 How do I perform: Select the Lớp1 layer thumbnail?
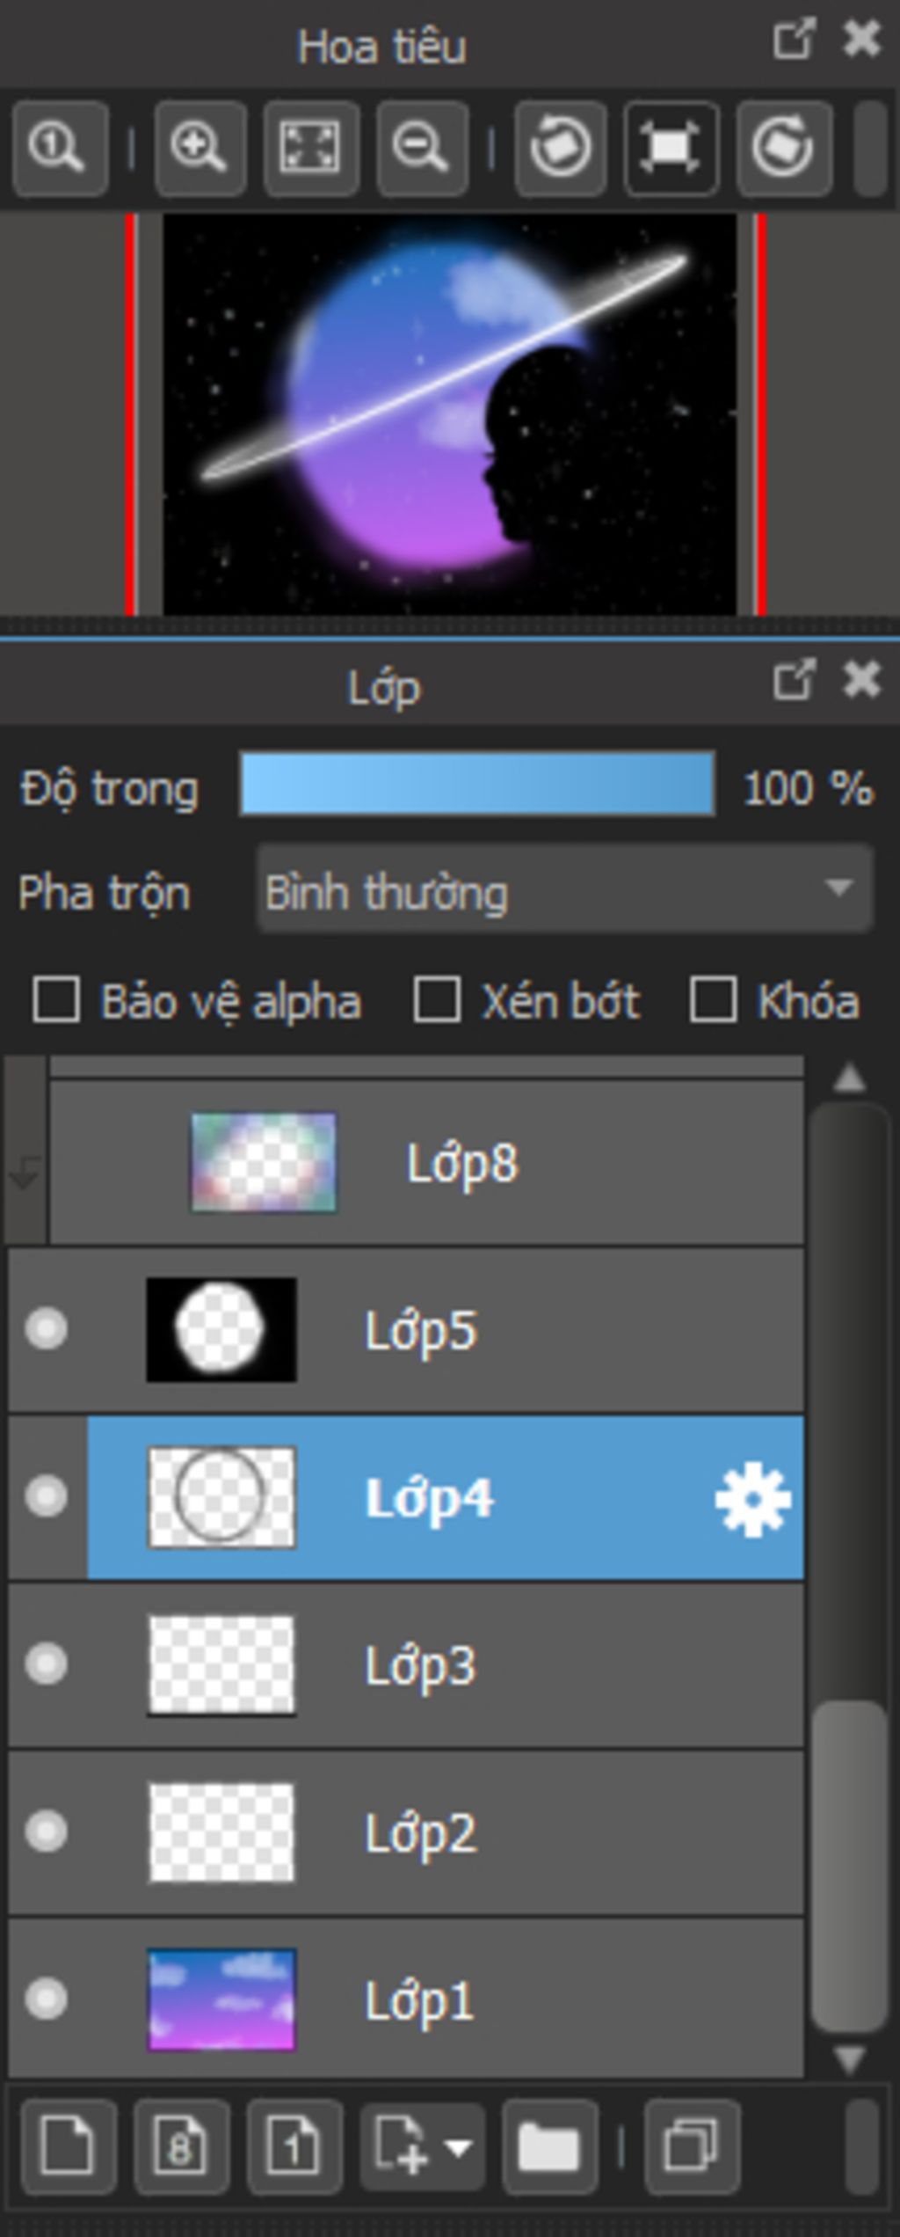point(221,1999)
